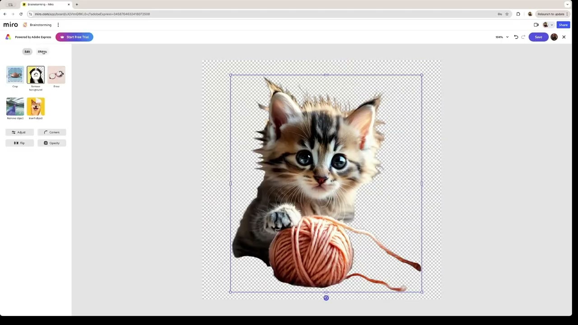Click the Powered by Adobe Express text
Viewport: 578px width, 325px height.
tap(33, 37)
